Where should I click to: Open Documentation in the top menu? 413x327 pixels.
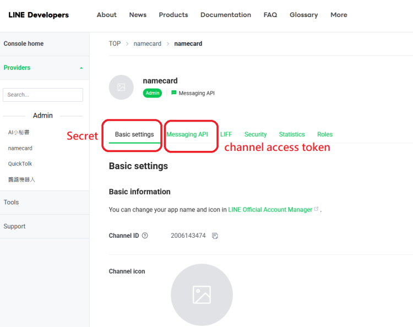tap(226, 15)
